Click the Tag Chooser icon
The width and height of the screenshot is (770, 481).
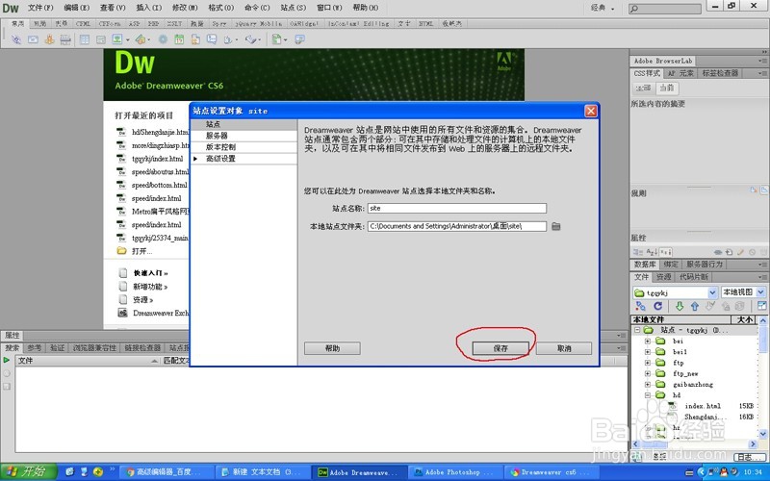click(299, 39)
